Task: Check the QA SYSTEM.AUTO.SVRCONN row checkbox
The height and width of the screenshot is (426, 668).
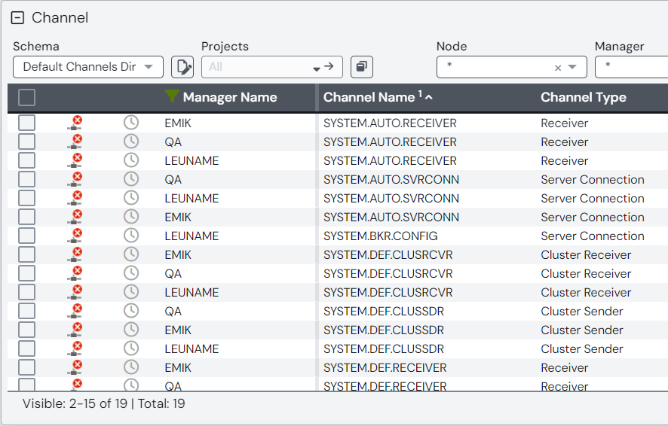Action: pyautogui.click(x=27, y=179)
